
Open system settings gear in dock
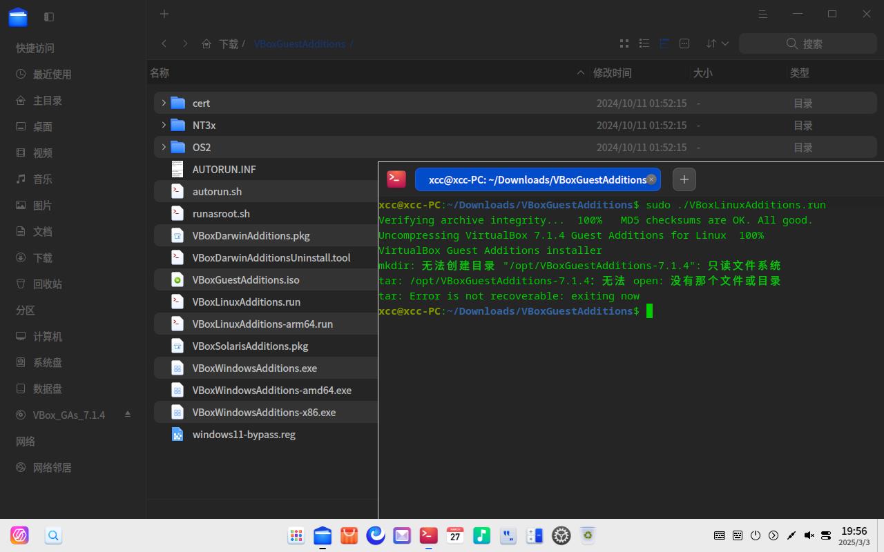tap(561, 535)
